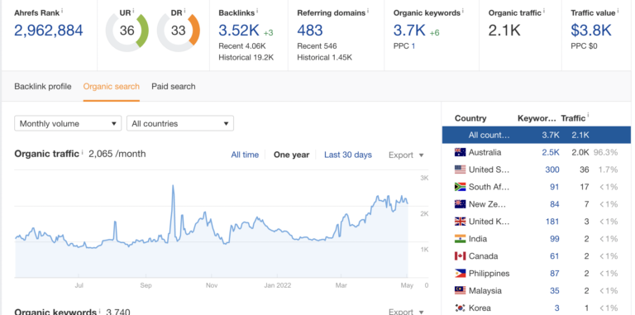Click the Malaysia flag icon

[460, 291]
